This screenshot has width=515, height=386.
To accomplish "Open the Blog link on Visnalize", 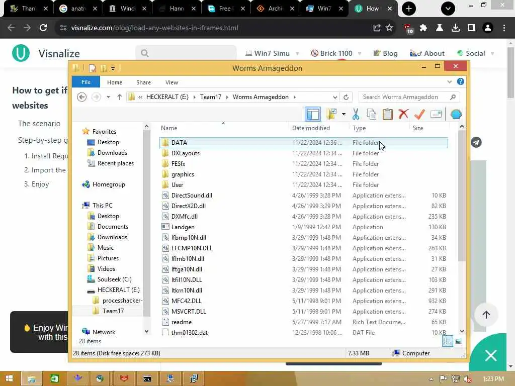I will pos(386,53).
